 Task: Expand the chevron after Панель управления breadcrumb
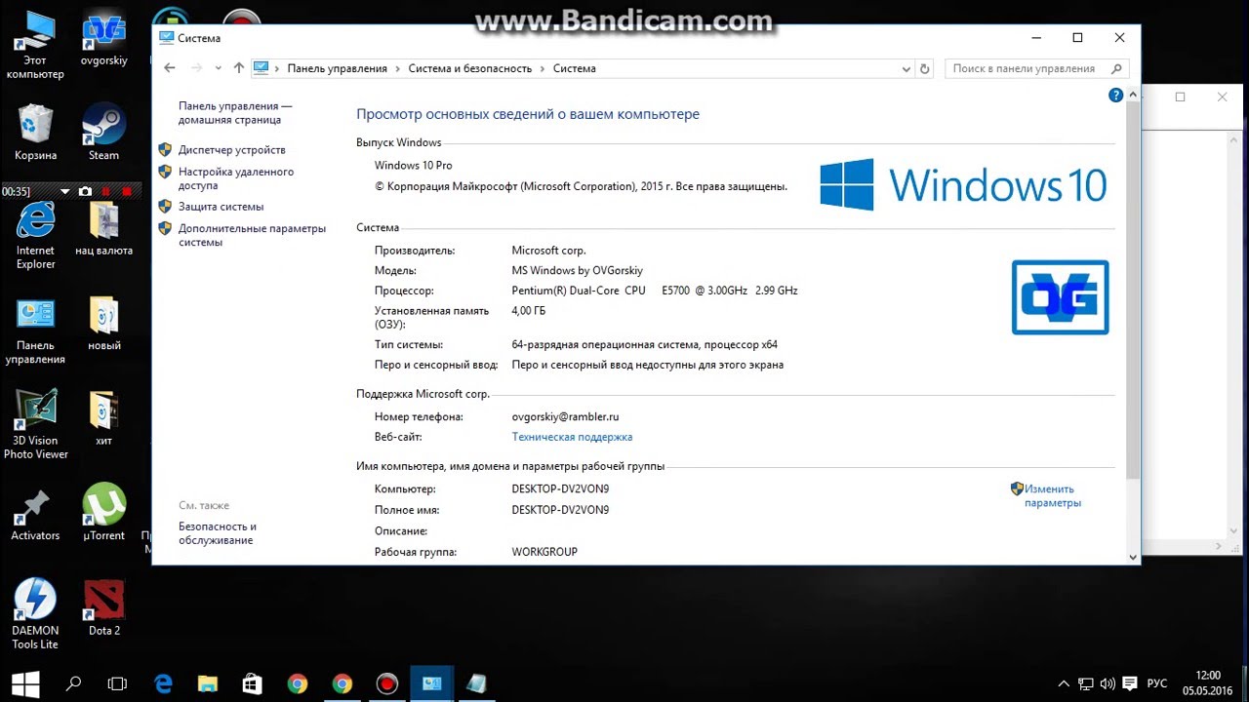(x=398, y=68)
